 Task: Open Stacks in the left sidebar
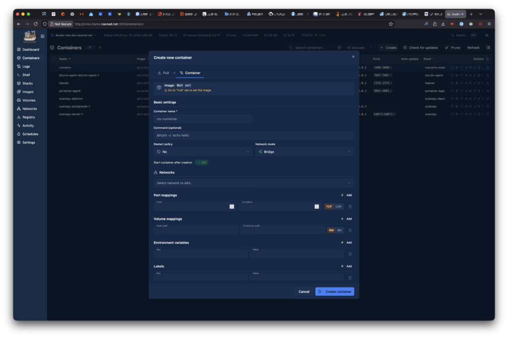(x=27, y=83)
